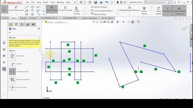Open the Smart Dimension dropdown arrow
The height and width of the screenshot is (108, 193).
(x=16, y=15)
